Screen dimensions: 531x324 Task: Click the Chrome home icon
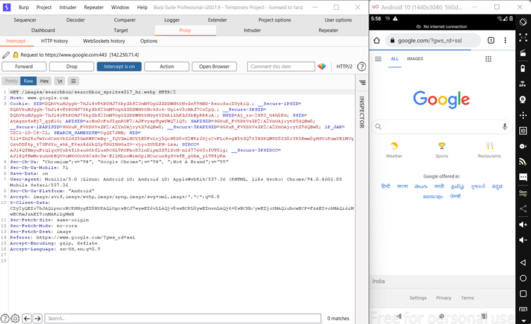[x=377, y=40]
